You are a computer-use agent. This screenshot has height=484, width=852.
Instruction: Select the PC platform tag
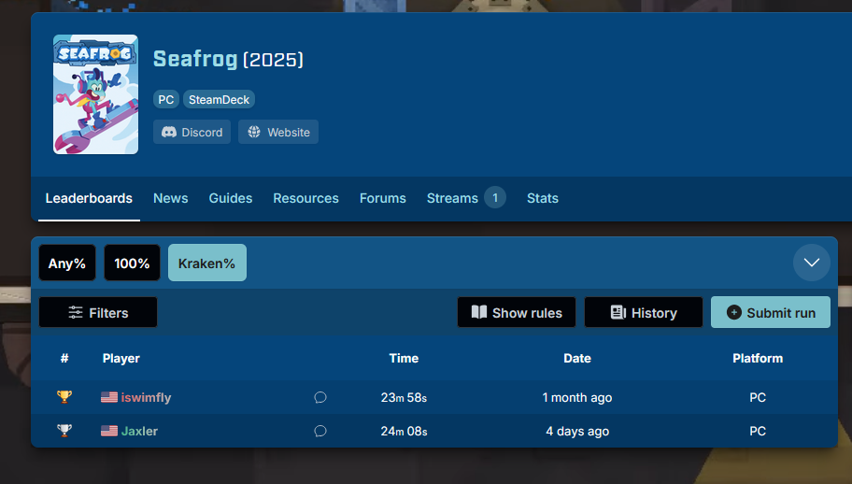165,99
